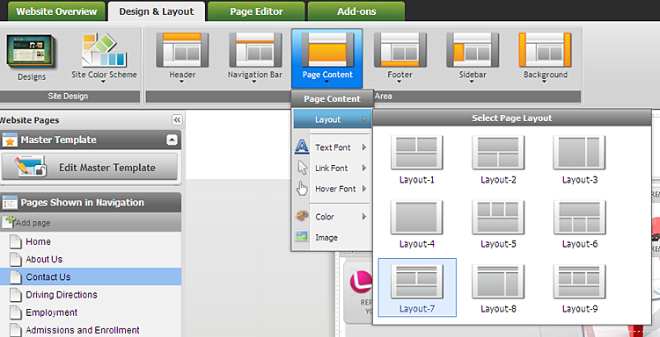Click the Pages Shown in Navigation header
Image resolution: width=660 pixels, height=337 pixels.
(91, 202)
